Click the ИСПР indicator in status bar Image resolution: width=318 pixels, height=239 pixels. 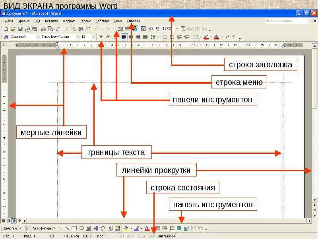tap(131, 236)
